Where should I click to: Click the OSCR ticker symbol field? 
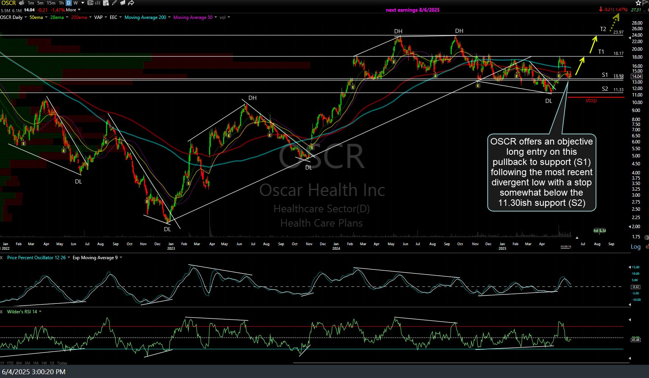pyautogui.click(x=8, y=3)
